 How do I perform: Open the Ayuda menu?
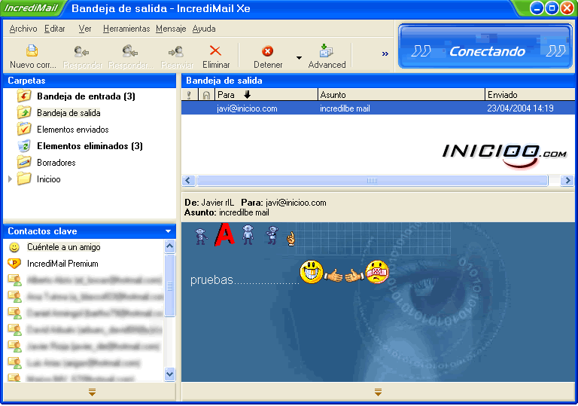pos(204,29)
